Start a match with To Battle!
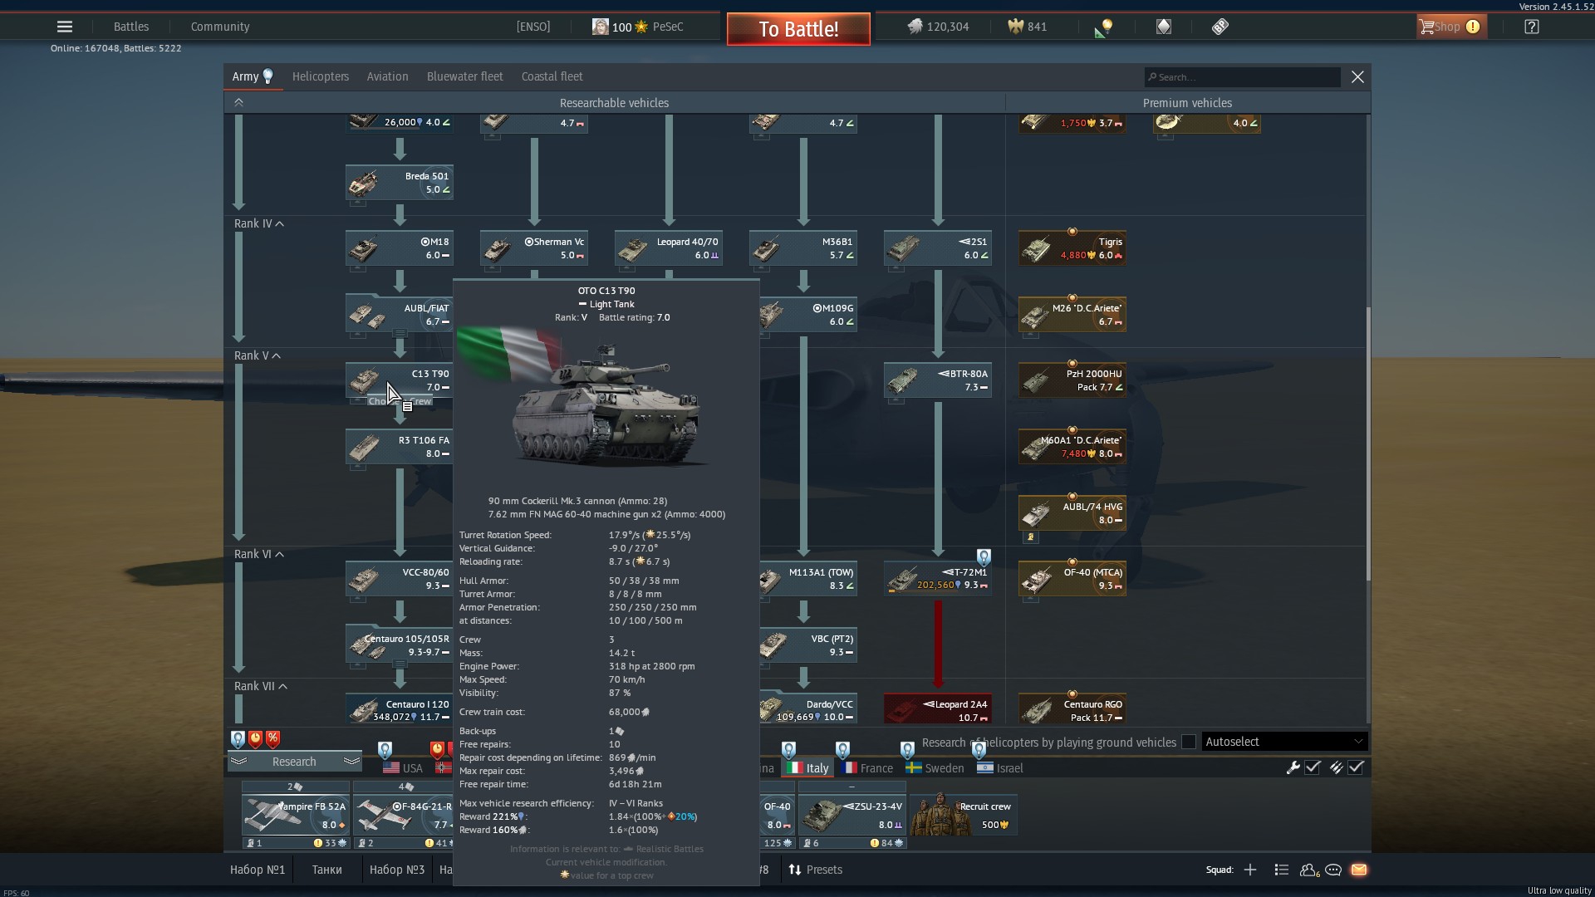This screenshot has height=897, width=1595. tap(798, 29)
